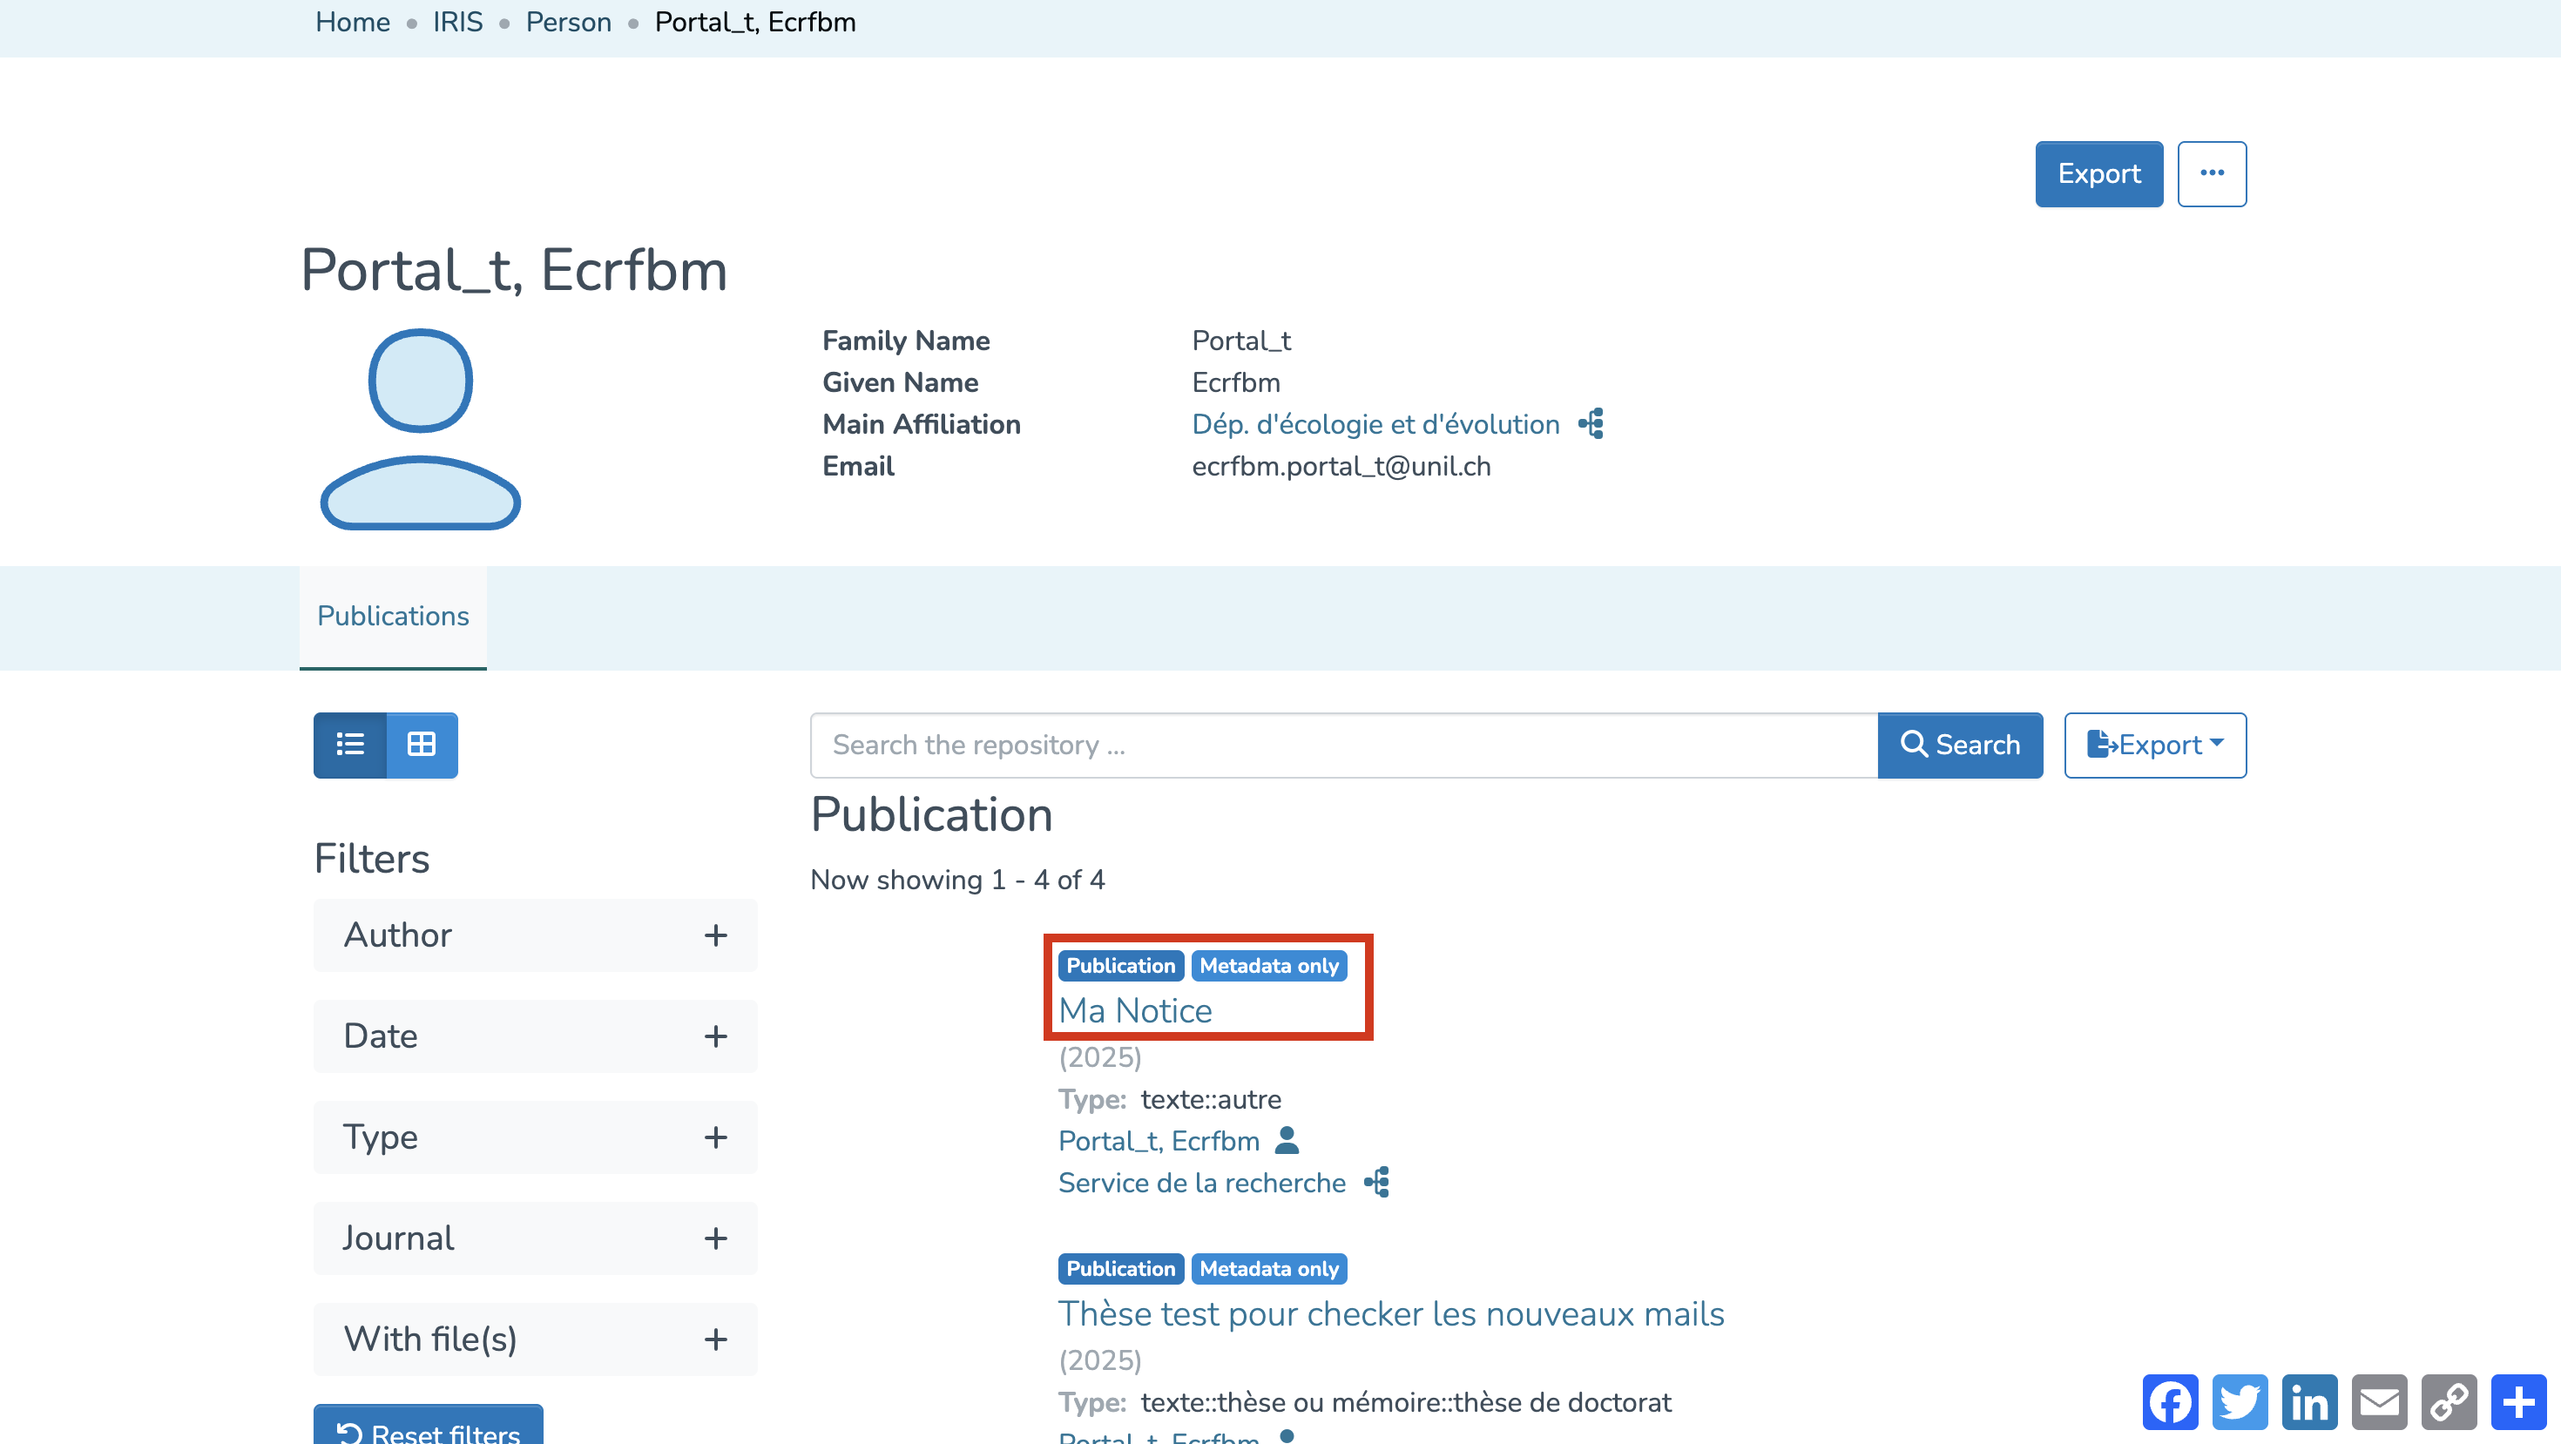Screen dimensions: 2561x1444
Task: Click the Facebook share icon
Action: 2170,1402
